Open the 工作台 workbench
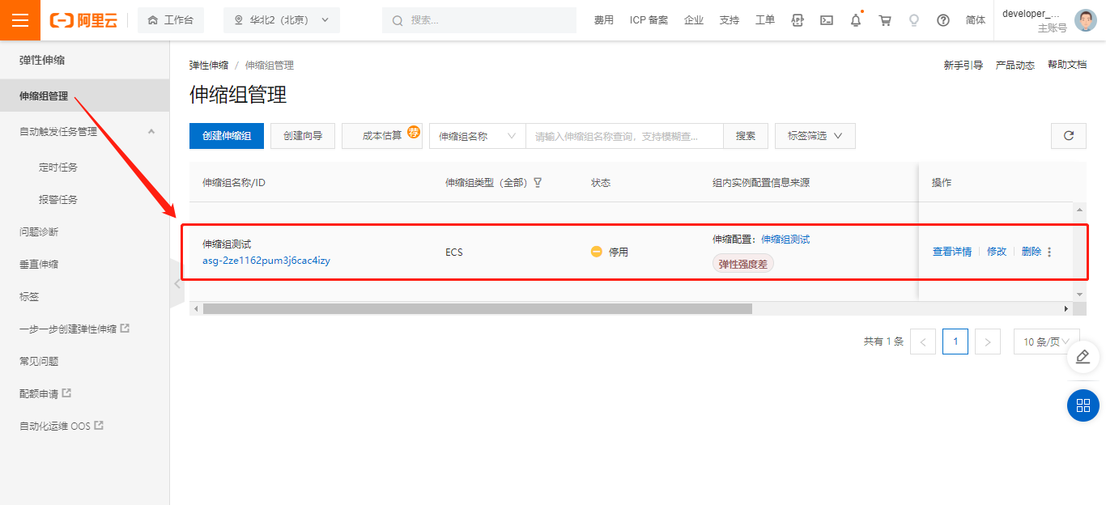Screen dimensions: 1106x505 pos(171,20)
